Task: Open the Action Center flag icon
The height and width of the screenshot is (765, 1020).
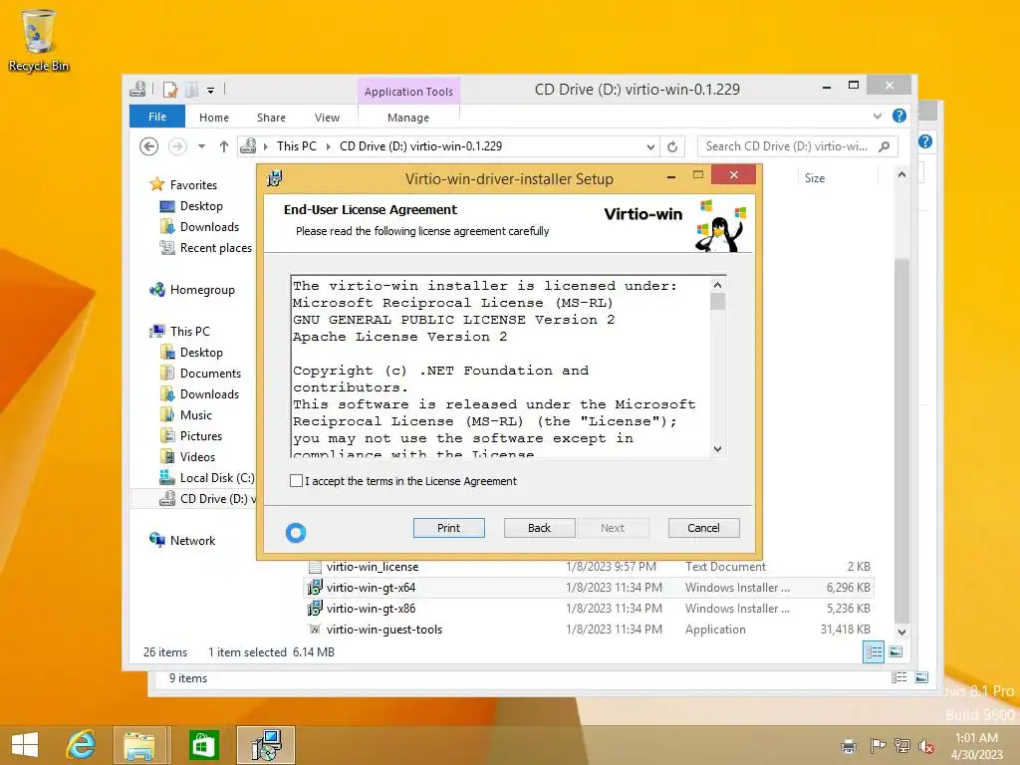Action: pyautogui.click(x=878, y=746)
